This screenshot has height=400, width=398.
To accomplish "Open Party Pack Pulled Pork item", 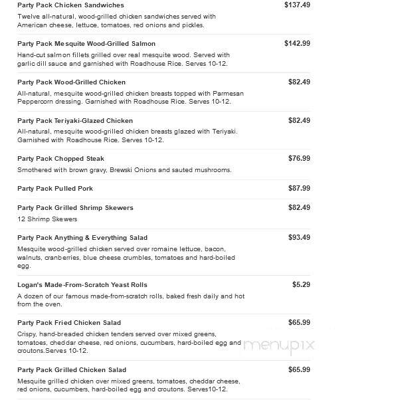I will click(x=55, y=189).
